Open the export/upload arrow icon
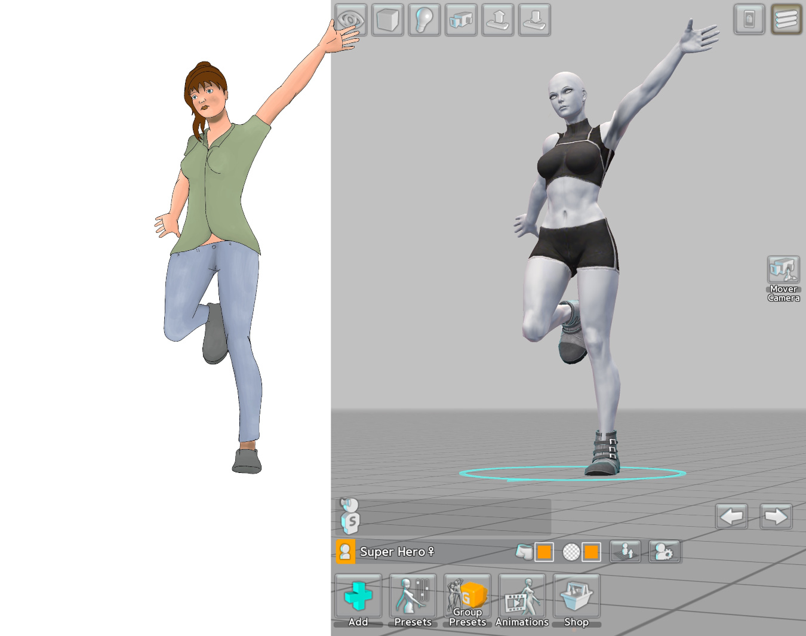Viewport: 806px width, 636px height. click(497, 20)
